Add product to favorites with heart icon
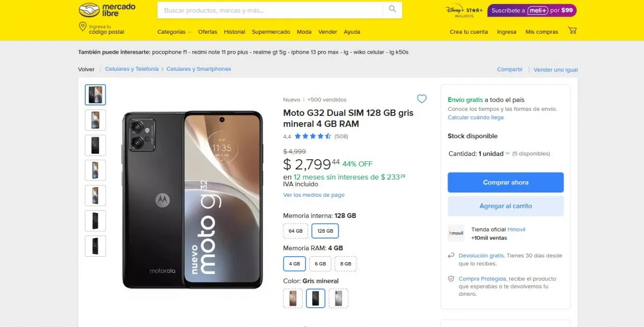 click(422, 99)
